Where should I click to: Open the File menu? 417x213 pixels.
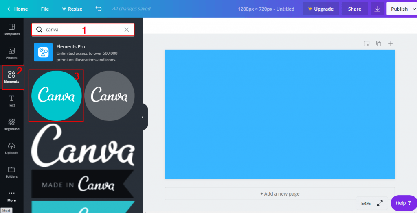tap(45, 9)
